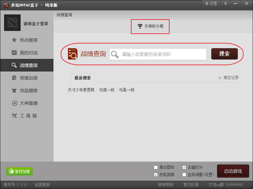Click the play icon for 大神直播

pos(15,103)
